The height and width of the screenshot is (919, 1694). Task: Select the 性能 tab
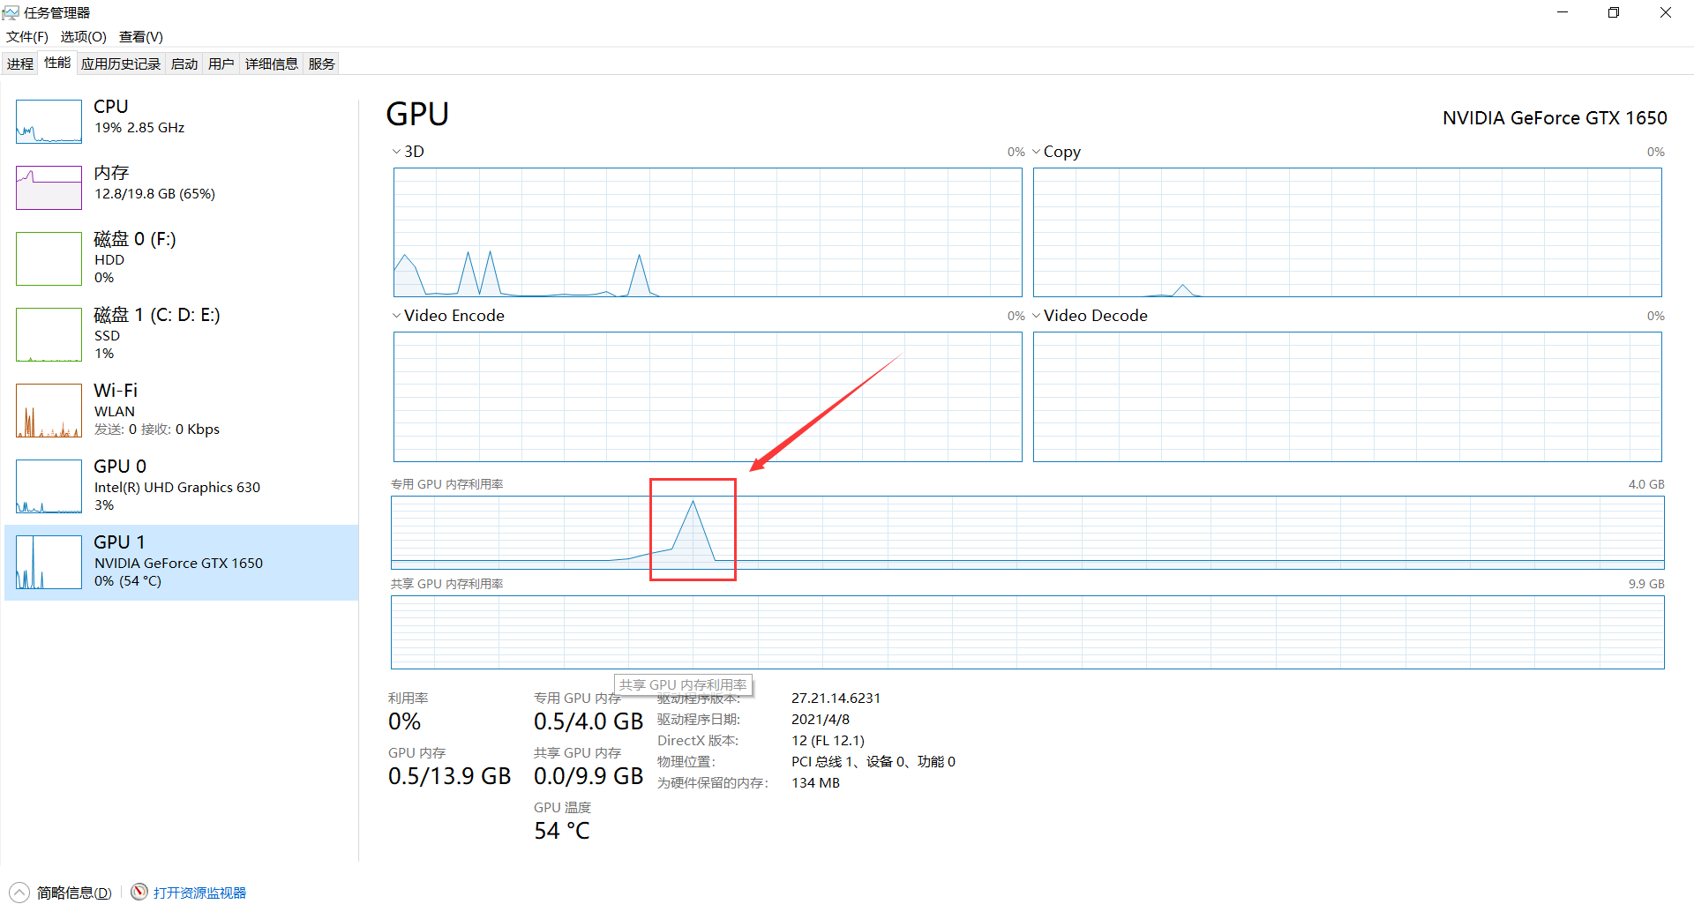pyautogui.click(x=57, y=63)
